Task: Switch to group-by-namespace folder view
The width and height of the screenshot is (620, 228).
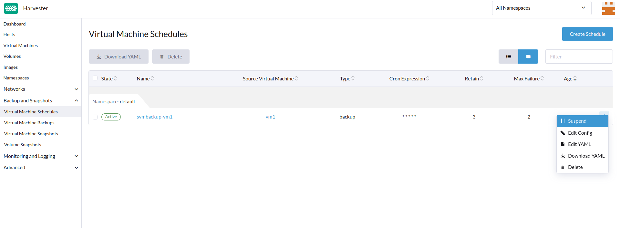Action: 528,57
